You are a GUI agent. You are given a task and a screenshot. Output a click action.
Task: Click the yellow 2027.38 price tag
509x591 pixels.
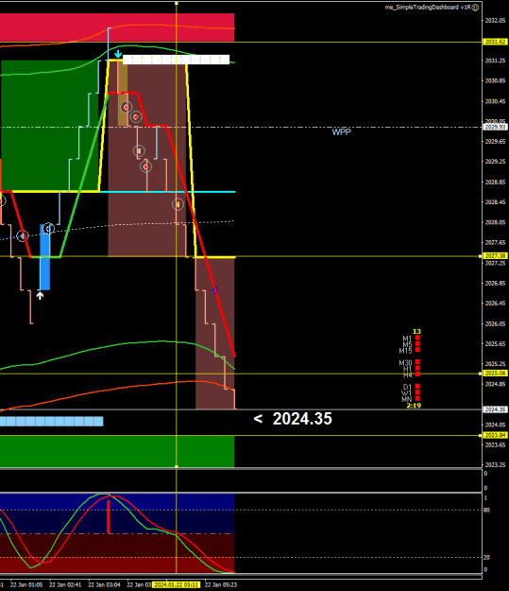[x=495, y=256]
